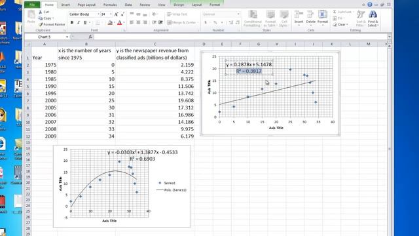Click the vertical scrollbar of the worksheet

tap(390, 139)
